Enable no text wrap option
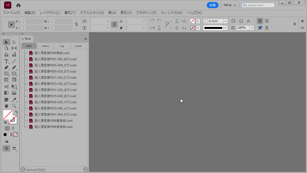 click(x=260, y=21)
